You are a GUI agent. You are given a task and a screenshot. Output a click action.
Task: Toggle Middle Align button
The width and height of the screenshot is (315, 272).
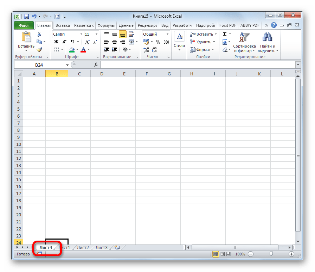point(115,34)
